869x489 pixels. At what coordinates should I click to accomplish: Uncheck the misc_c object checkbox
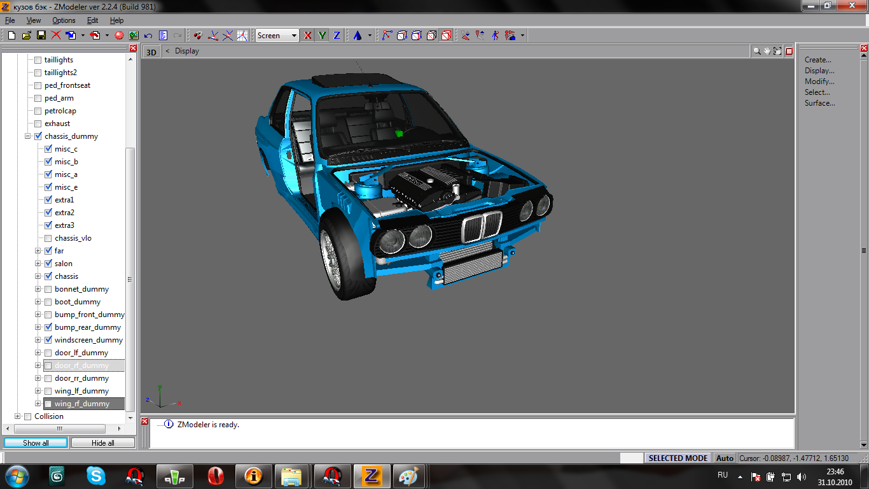[48, 149]
